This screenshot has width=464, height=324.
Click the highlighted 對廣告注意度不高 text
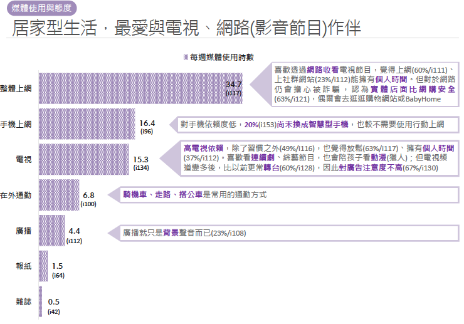click(371, 168)
